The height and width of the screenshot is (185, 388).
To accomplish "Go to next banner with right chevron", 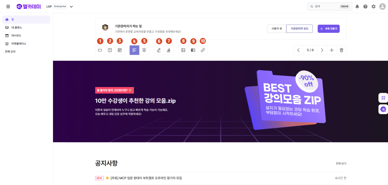I will point(322,50).
